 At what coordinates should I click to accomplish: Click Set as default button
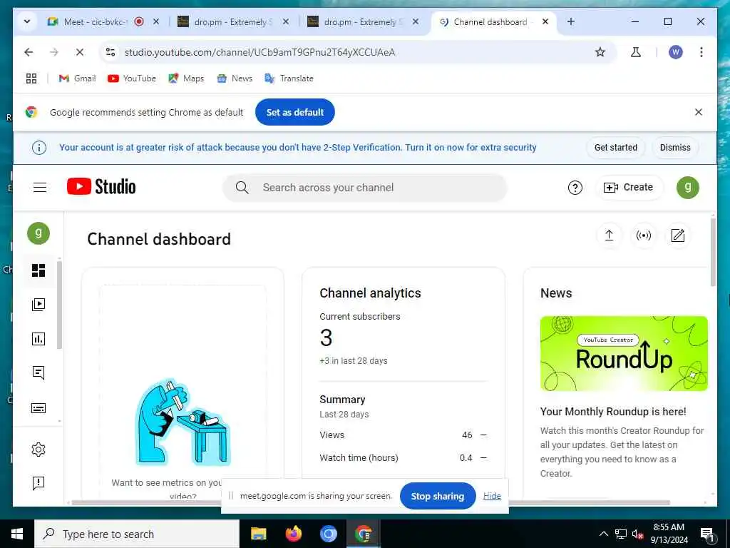pyautogui.click(x=294, y=112)
